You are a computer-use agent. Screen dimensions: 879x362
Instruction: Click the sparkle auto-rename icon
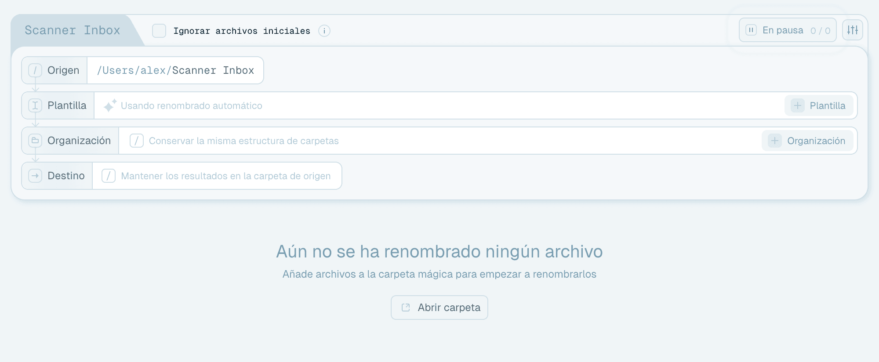click(110, 105)
